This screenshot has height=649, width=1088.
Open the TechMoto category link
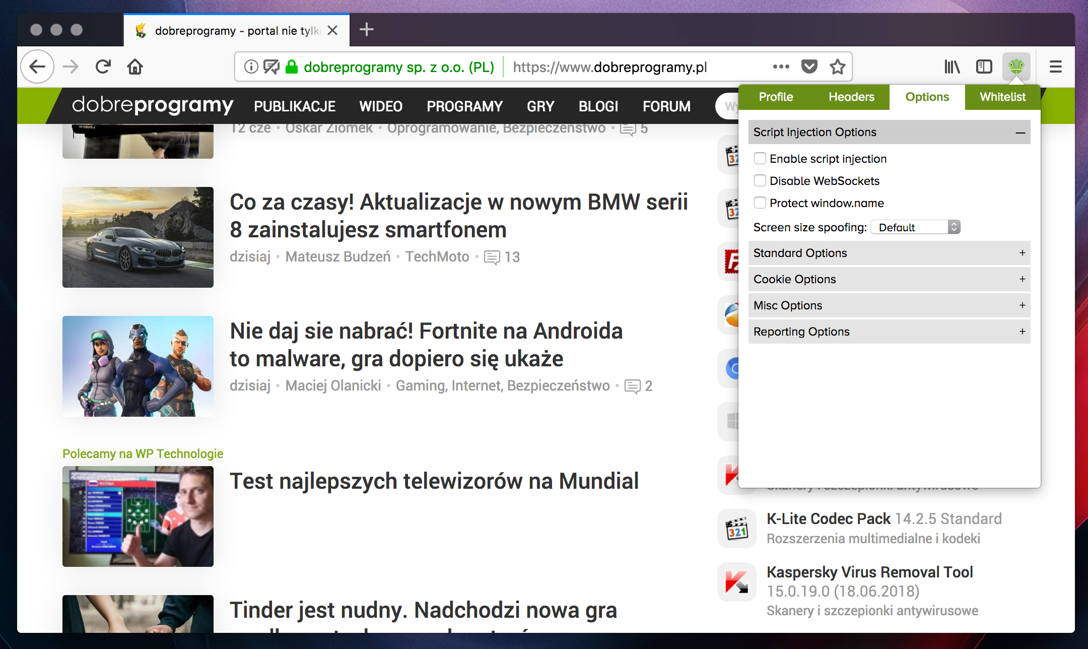coord(437,257)
